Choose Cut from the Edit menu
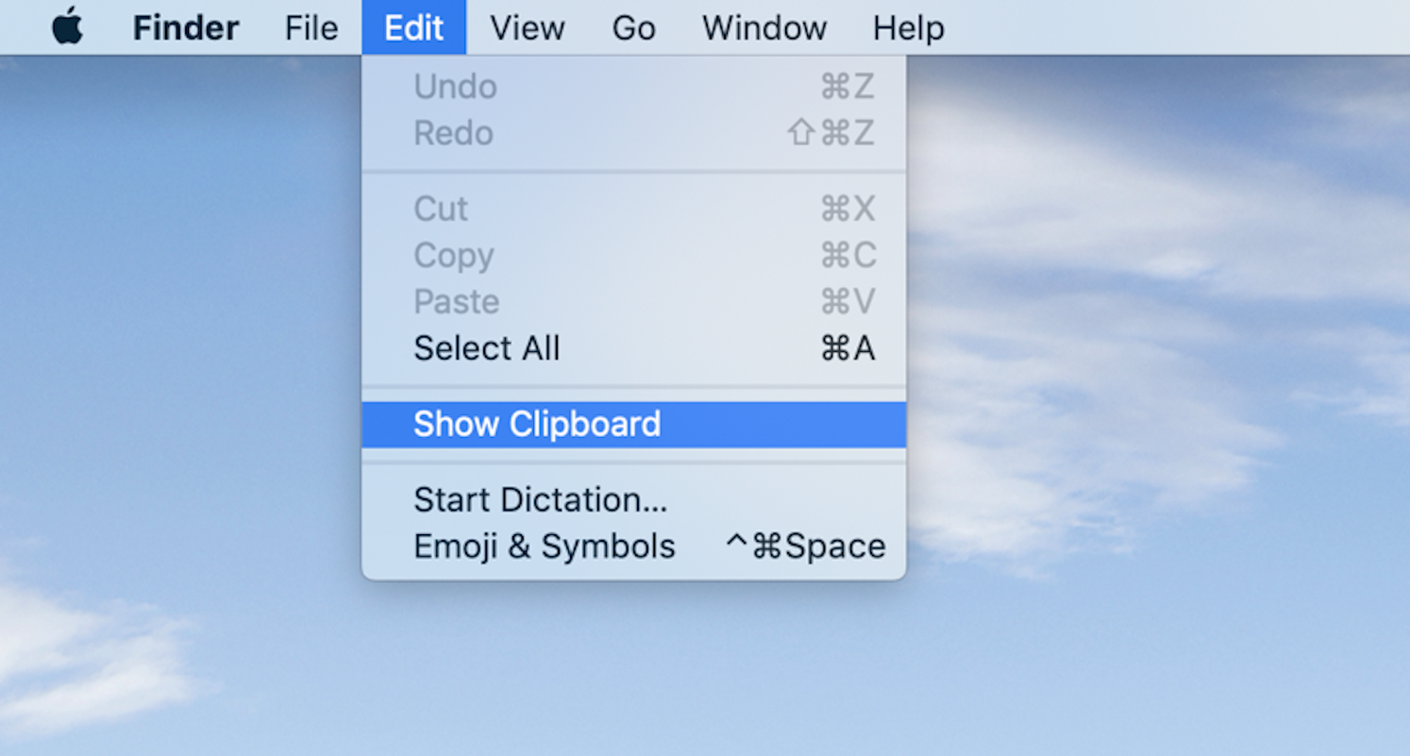The image size is (1410, 756). click(x=440, y=209)
